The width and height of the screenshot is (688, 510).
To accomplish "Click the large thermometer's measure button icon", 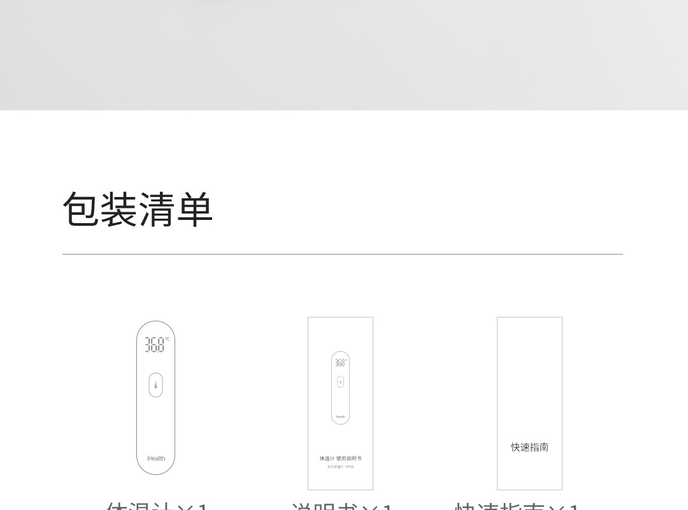I will click(x=156, y=385).
